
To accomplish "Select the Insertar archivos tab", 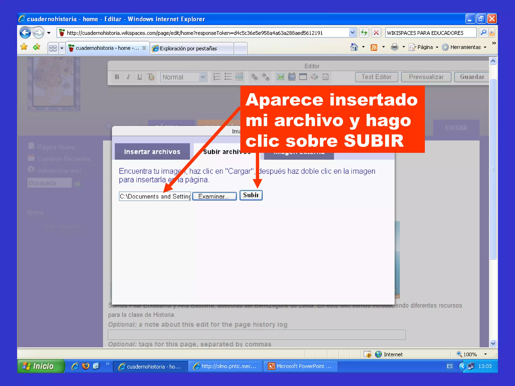I will [152, 152].
